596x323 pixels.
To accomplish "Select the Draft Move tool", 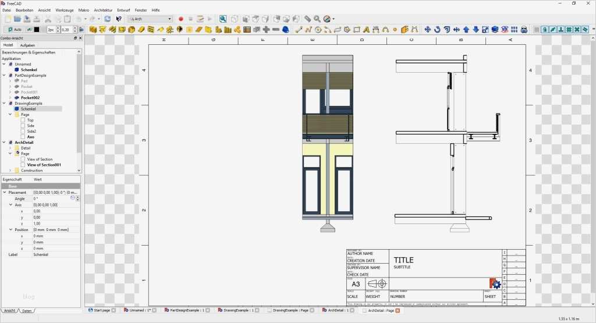I will tap(428, 30).
